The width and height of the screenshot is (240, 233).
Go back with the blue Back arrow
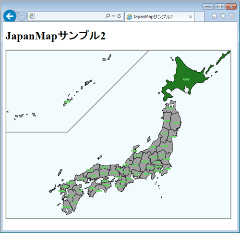(x=10, y=16)
